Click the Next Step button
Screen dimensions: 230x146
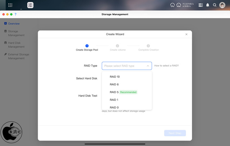175,133
